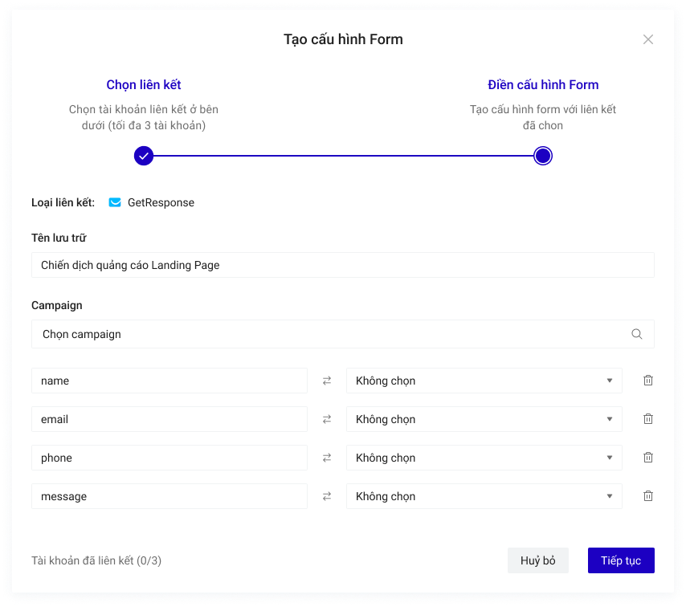Select the 'Điền cấu hình Form' step
This screenshot has height=607, width=686.
tap(543, 85)
